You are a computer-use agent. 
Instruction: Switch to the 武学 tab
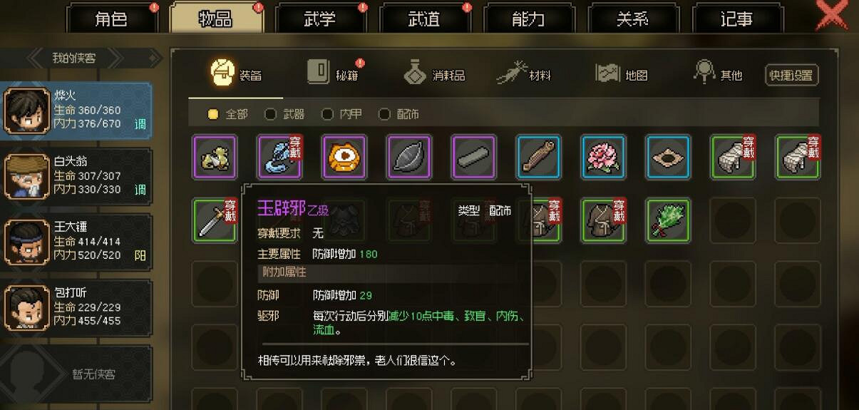pos(320,19)
